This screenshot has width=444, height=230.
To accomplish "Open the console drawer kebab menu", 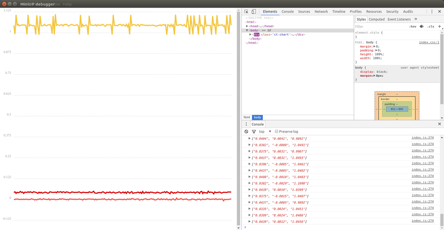I will [x=246, y=124].
